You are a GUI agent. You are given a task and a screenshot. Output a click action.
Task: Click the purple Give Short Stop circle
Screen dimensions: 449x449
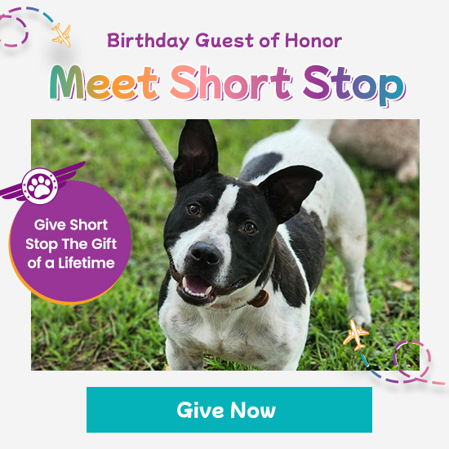click(x=70, y=242)
